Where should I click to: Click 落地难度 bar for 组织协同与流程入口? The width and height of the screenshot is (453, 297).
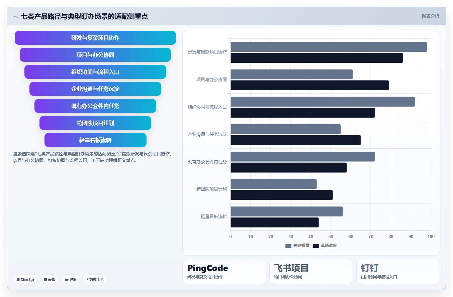click(302, 113)
